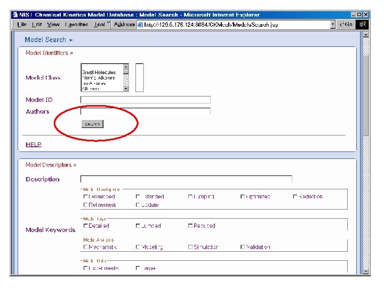Viewport: 384px width, 288px height.
Task: Select Normal Alkanes in Model Class list
Action: click(99, 78)
